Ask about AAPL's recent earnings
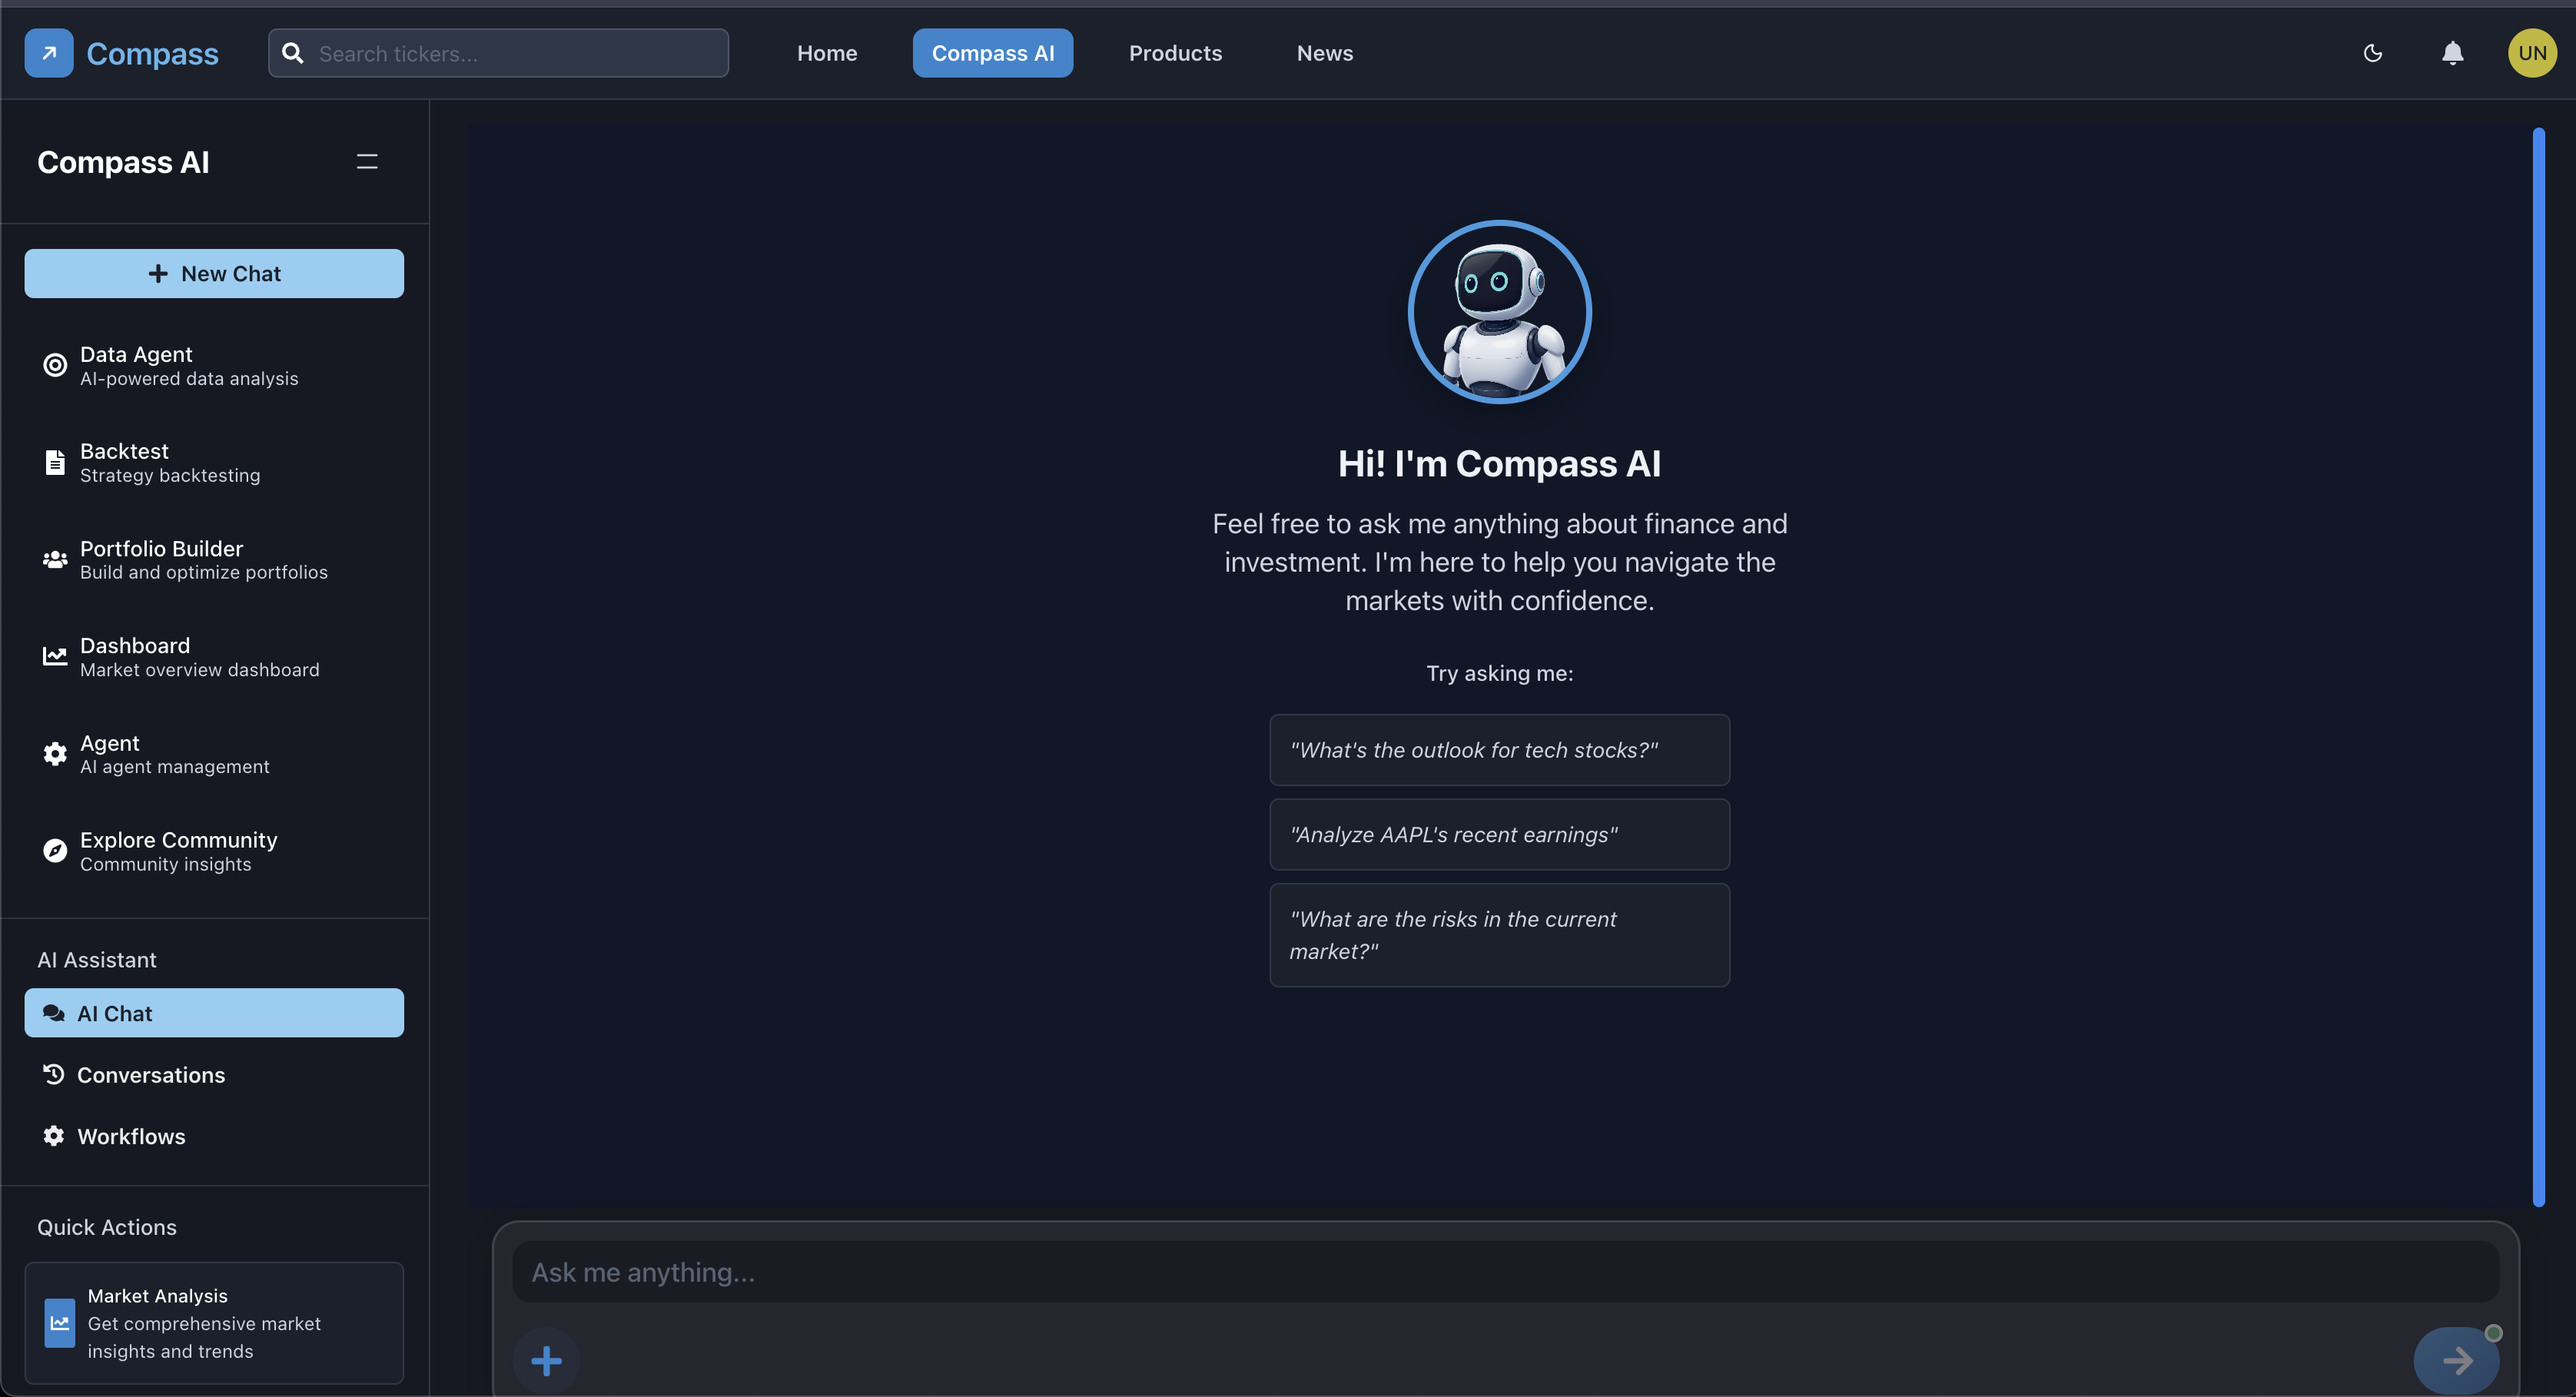The width and height of the screenshot is (2576, 1397). click(1498, 834)
